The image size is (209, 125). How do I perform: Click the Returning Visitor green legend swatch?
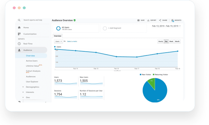click(x=153, y=75)
